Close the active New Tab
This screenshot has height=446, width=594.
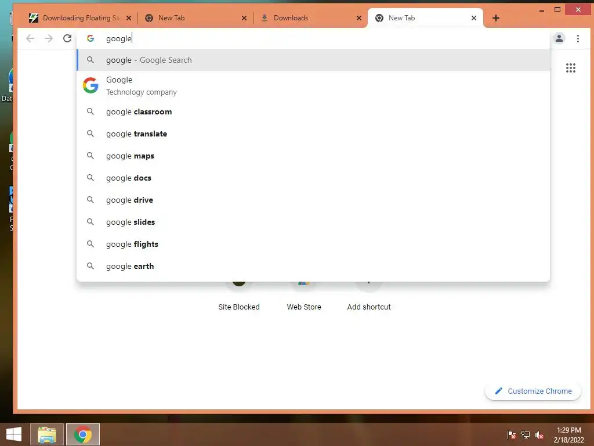473,18
